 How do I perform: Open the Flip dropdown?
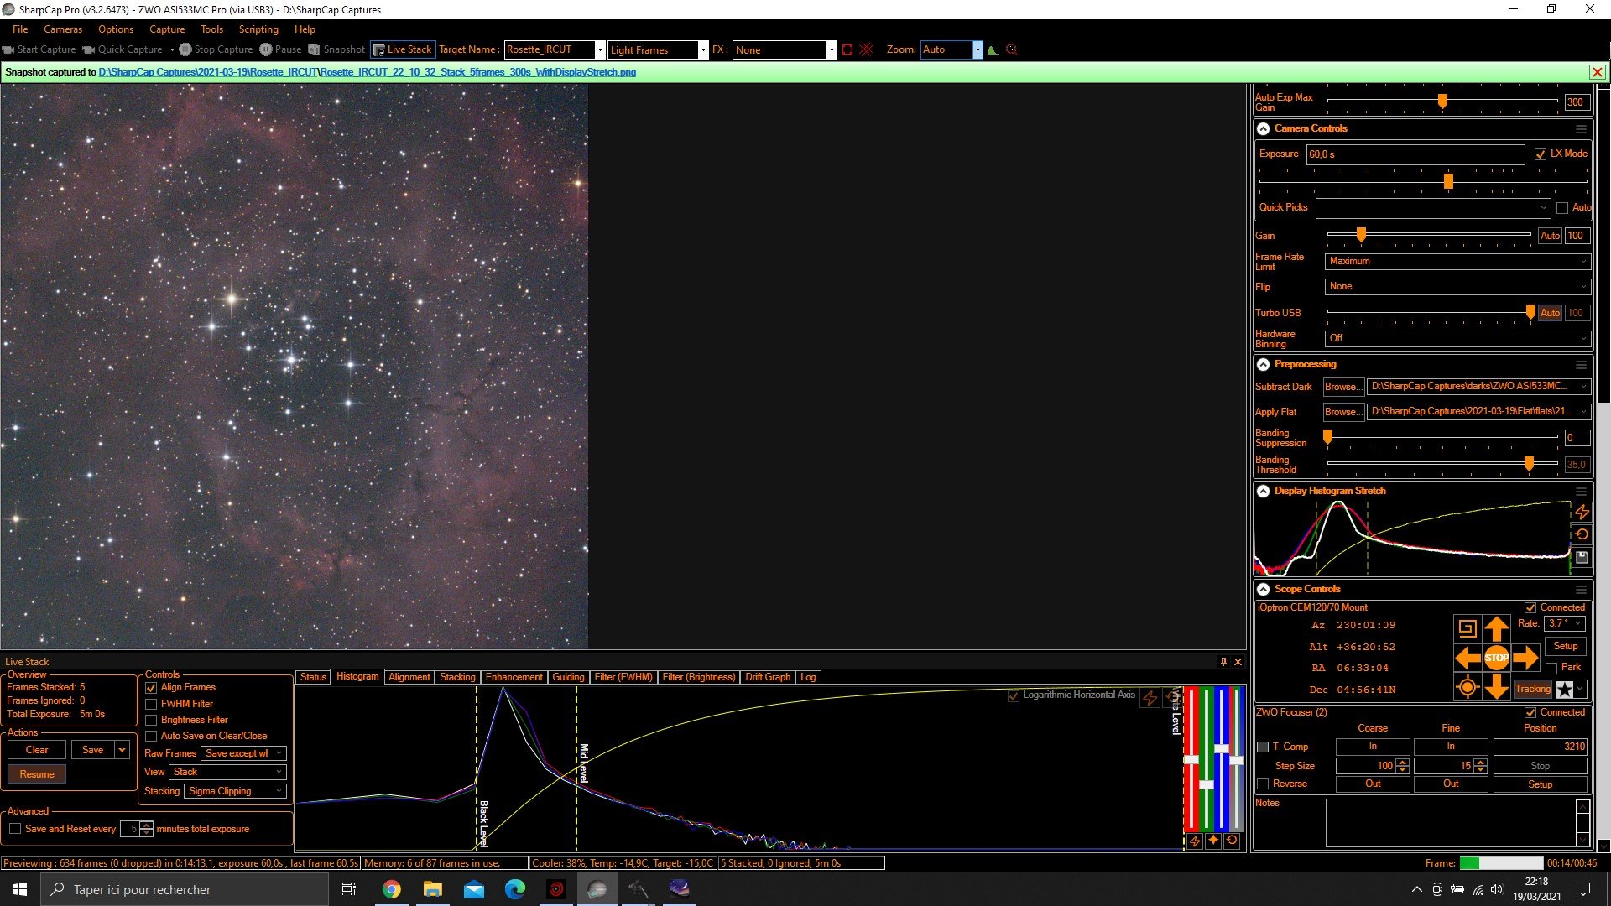[1457, 287]
